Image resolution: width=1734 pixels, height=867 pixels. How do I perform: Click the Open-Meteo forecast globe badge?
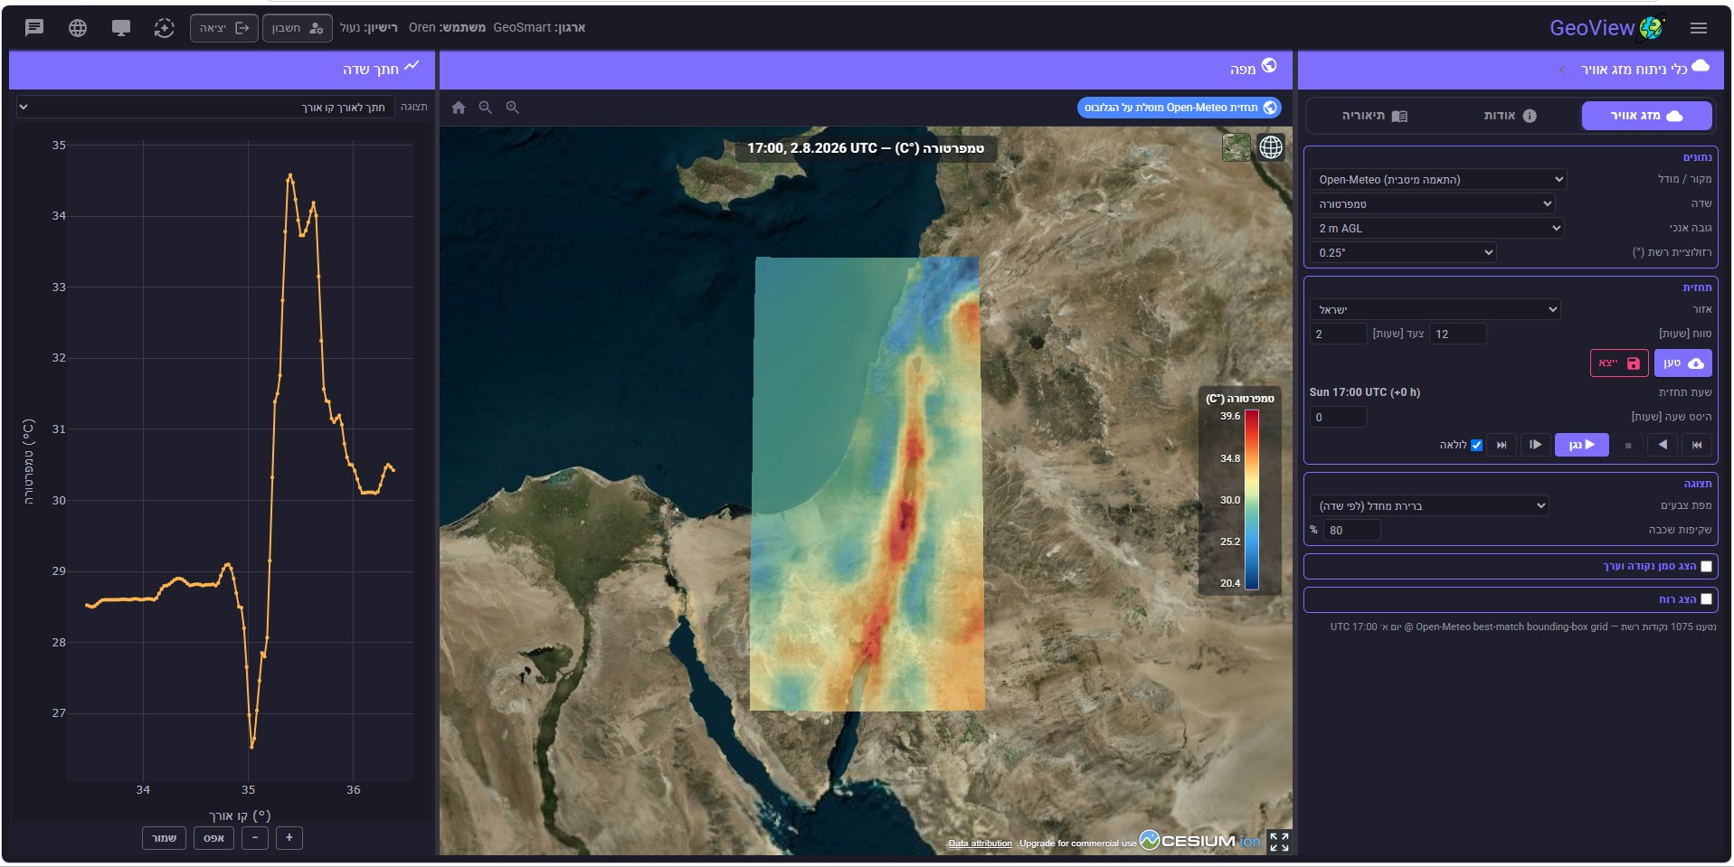1180,108
